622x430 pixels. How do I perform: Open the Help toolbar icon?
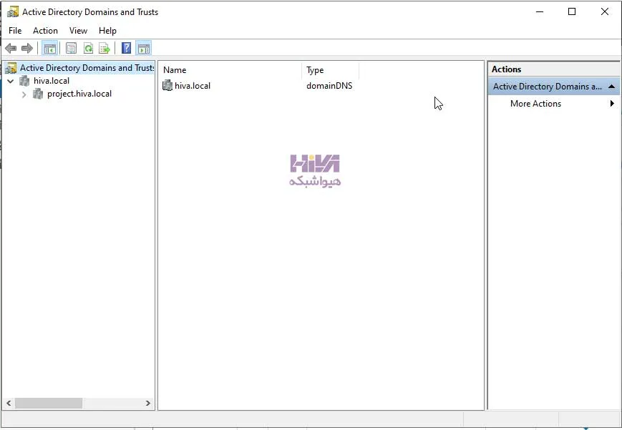tap(126, 49)
